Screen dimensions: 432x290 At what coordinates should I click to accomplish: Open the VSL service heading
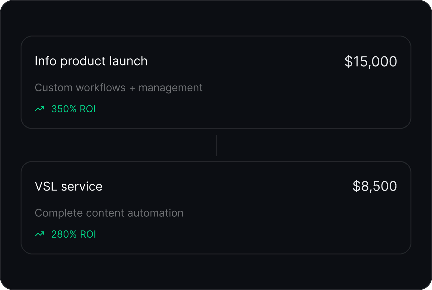pyautogui.click(x=69, y=186)
